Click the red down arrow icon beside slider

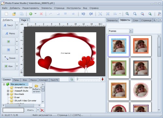(102, 79)
